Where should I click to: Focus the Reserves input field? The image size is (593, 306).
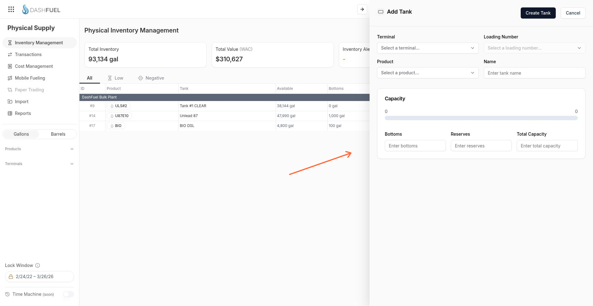tap(481, 146)
